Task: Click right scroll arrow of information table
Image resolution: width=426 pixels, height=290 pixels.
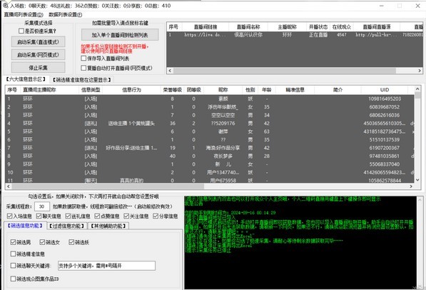Action: coord(411,186)
